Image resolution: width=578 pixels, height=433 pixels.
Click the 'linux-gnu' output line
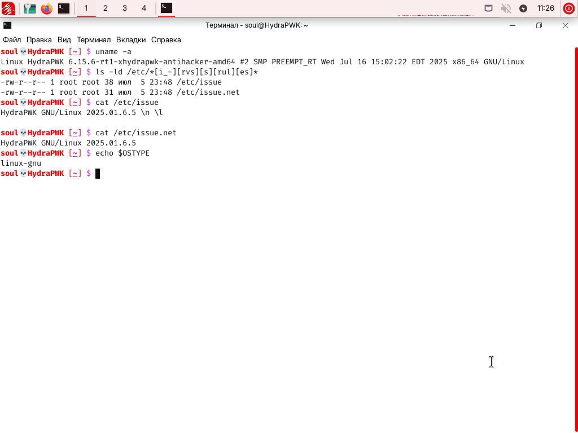click(21, 164)
